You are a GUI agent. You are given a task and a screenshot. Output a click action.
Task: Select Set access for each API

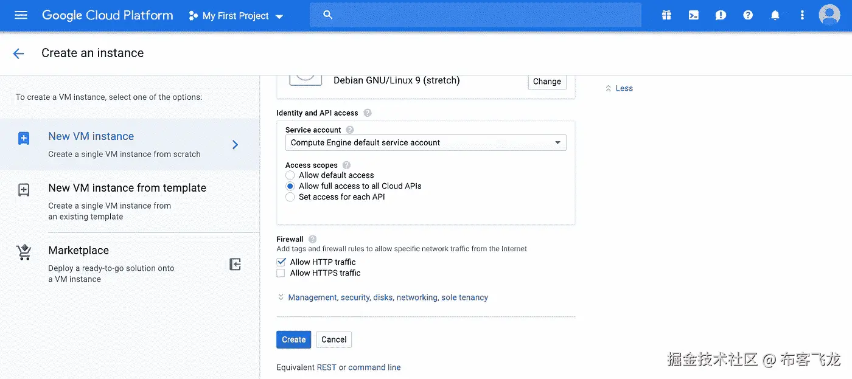click(290, 197)
